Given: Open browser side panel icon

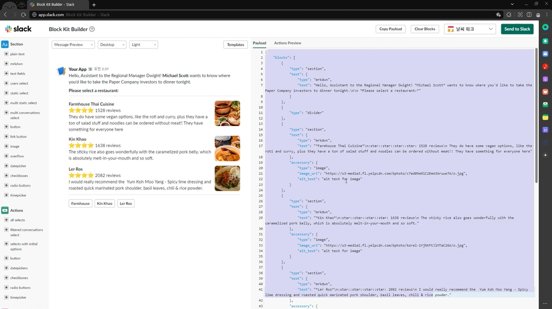Looking at the screenshot, I should tap(529, 14).
